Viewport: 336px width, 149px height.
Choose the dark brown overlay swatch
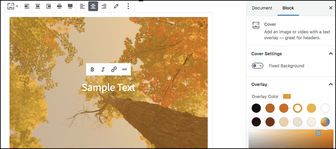tap(270, 122)
